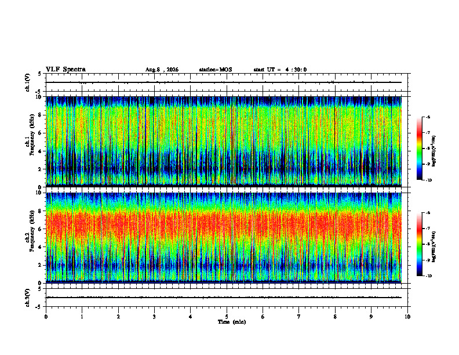Click the "VLF Spectra" plot title
Image resolution: width=459 pixels, height=355 pixels.
tap(65, 70)
